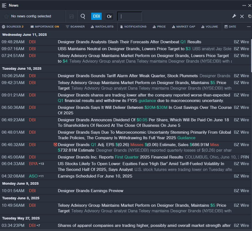Click the 'First Quarter' highlighted keyword
Image resolution: width=252 pixels, height=231 pixels.
127,157
